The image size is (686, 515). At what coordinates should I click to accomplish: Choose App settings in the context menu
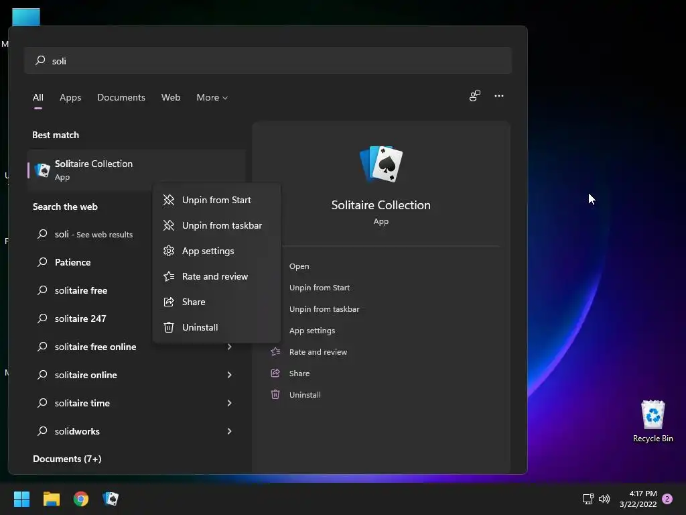[x=216, y=251]
